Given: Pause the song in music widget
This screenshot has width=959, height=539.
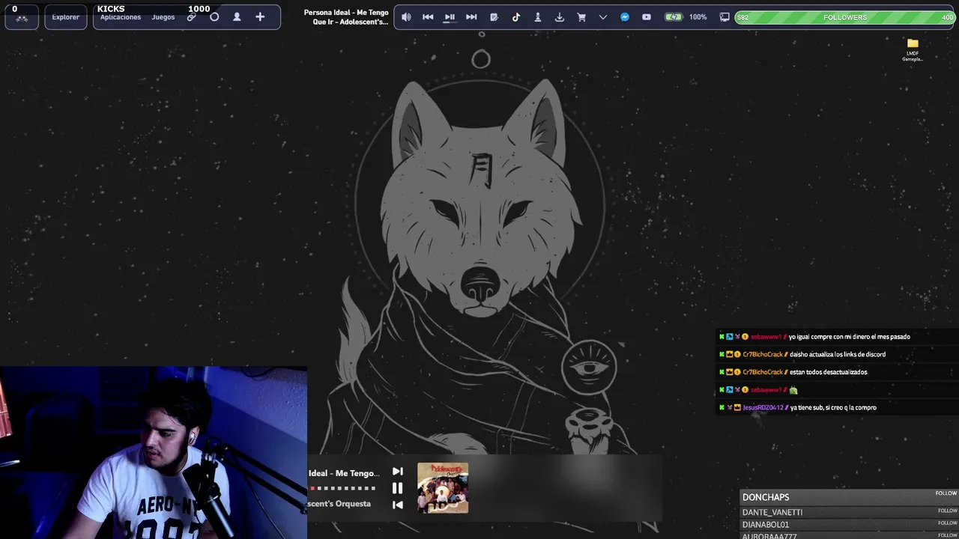Looking at the screenshot, I should click(x=398, y=488).
